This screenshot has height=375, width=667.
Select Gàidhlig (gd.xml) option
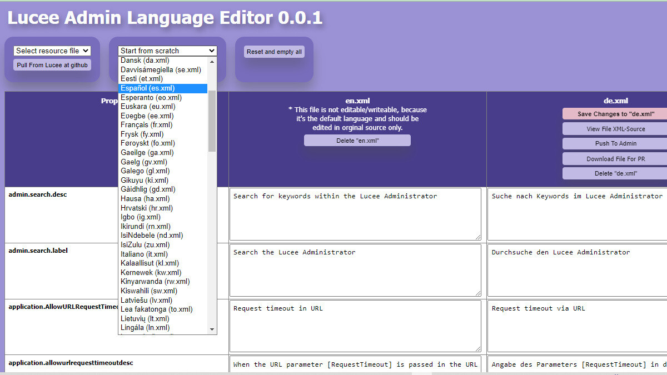(x=163, y=189)
